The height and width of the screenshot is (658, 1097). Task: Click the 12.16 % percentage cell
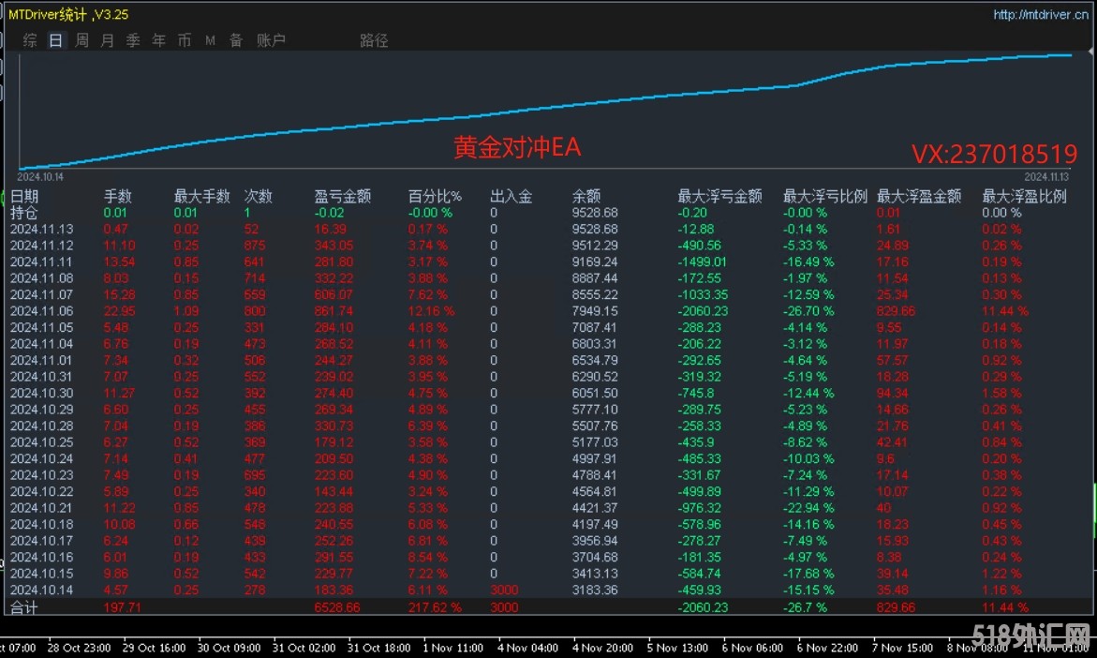(431, 311)
